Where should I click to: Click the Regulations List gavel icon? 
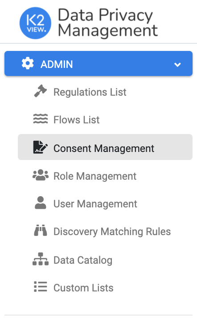40,91
